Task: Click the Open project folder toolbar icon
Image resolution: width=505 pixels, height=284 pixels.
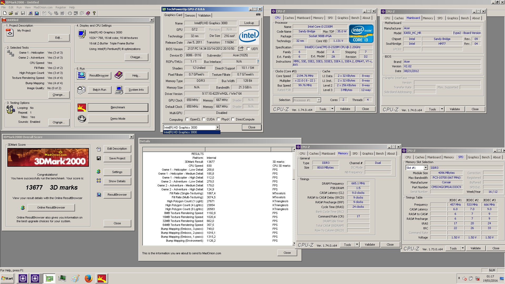Action: pyautogui.click(x=11, y=13)
